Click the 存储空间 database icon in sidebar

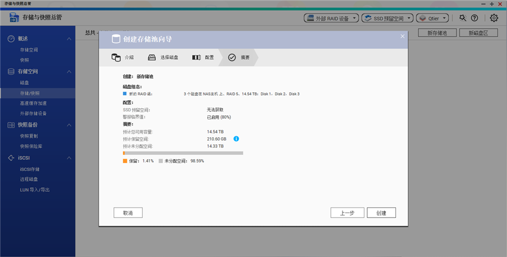[11, 71]
